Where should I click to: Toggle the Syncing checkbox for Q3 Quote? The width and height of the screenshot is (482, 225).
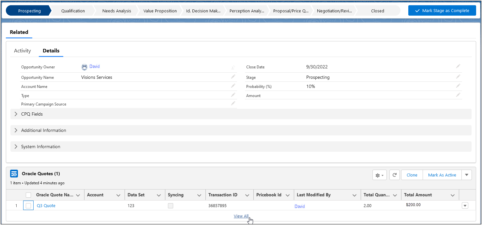(170, 205)
